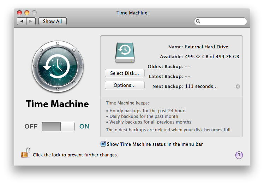Click the back navigation arrow
This screenshot has height=185, width=264.
tap(22, 21)
